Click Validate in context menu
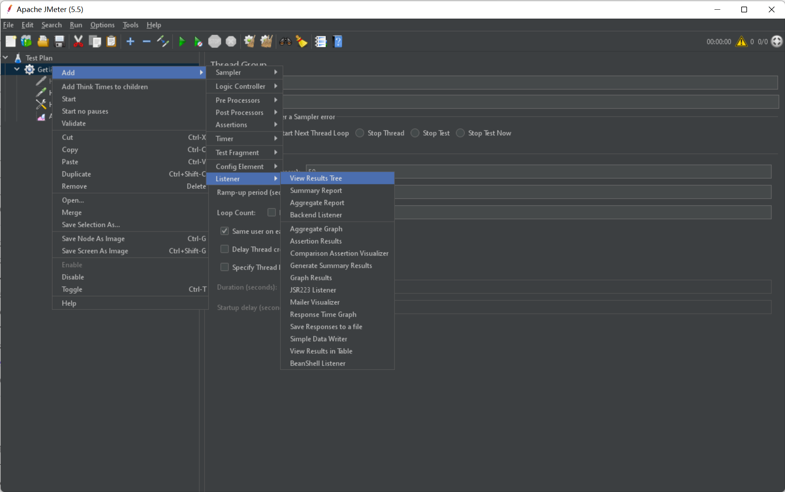Screen dimensions: 785x492 130,124
